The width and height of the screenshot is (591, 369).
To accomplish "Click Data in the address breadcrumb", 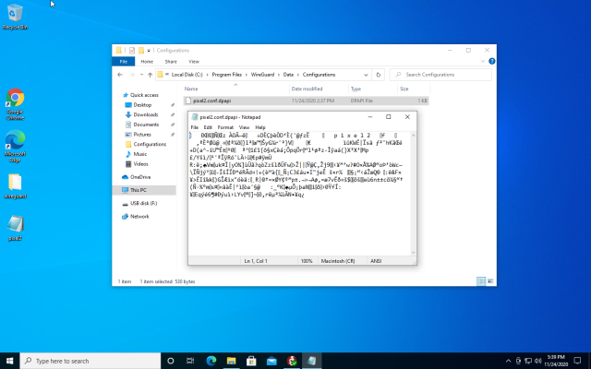I will 288,75.
